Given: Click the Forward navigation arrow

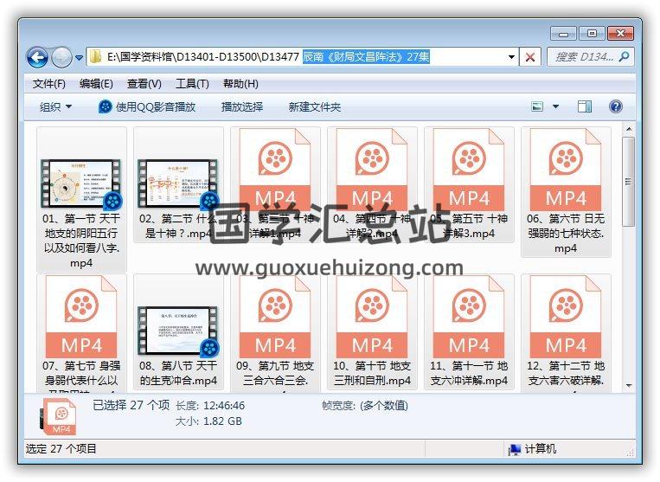Looking at the screenshot, I should coord(61,57).
